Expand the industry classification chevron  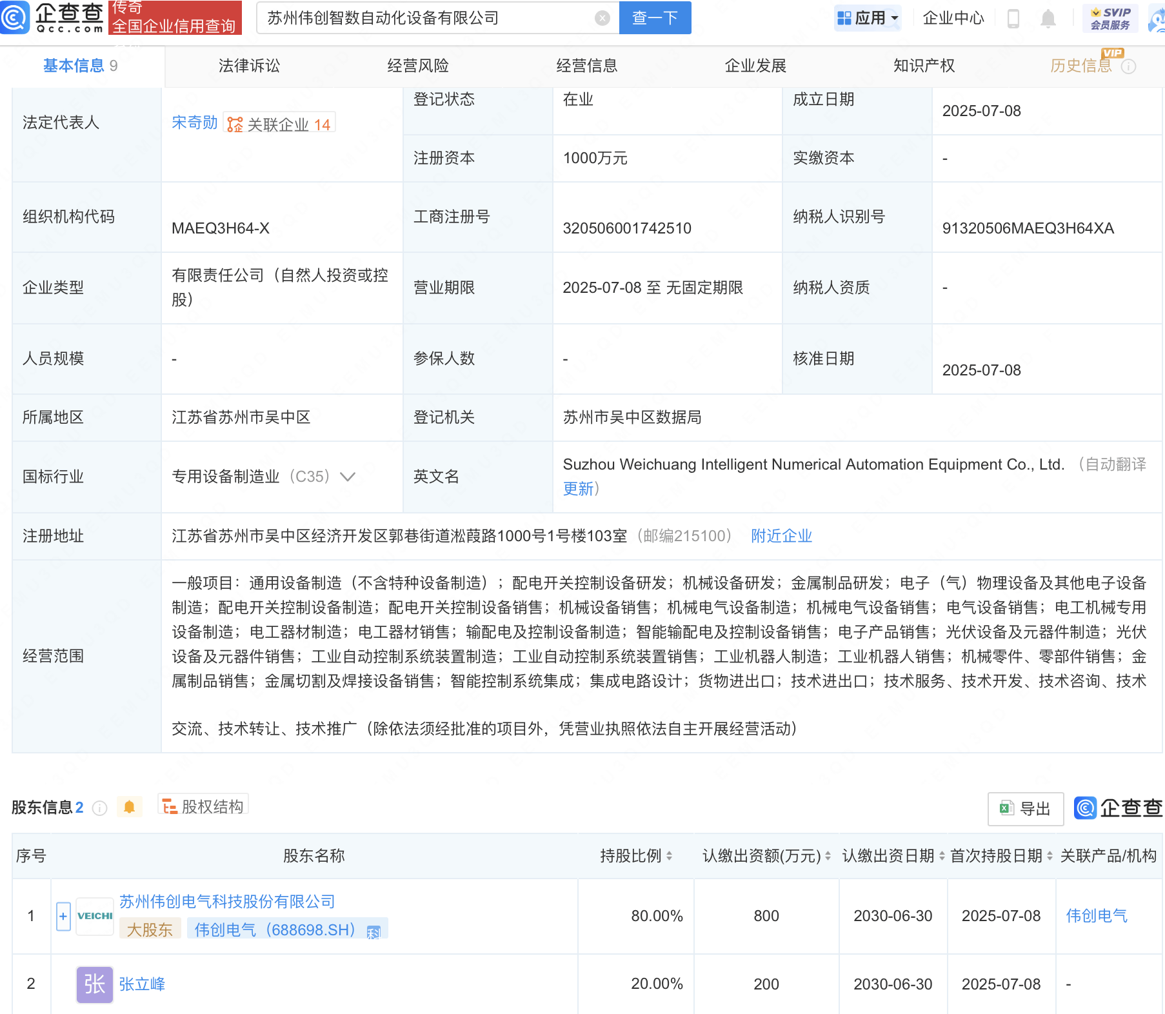tap(348, 477)
